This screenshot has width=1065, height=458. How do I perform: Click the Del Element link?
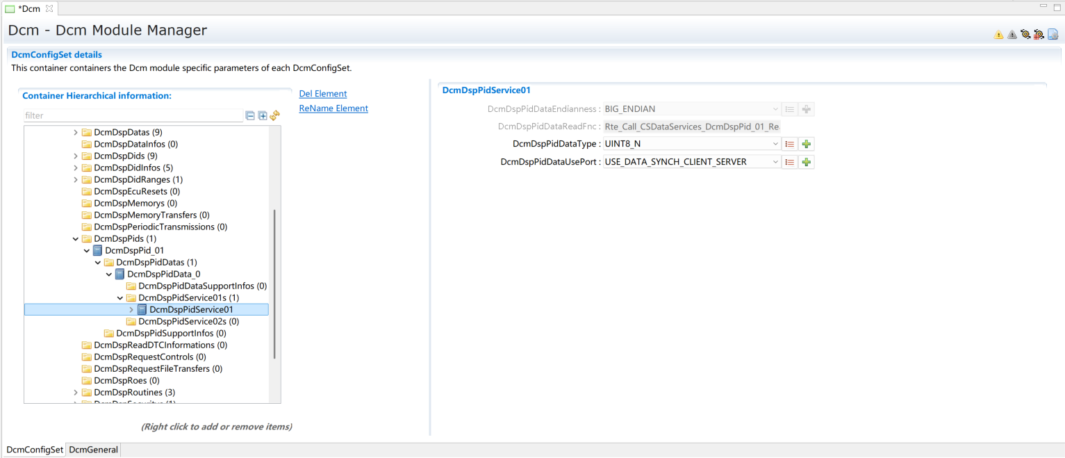[322, 94]
